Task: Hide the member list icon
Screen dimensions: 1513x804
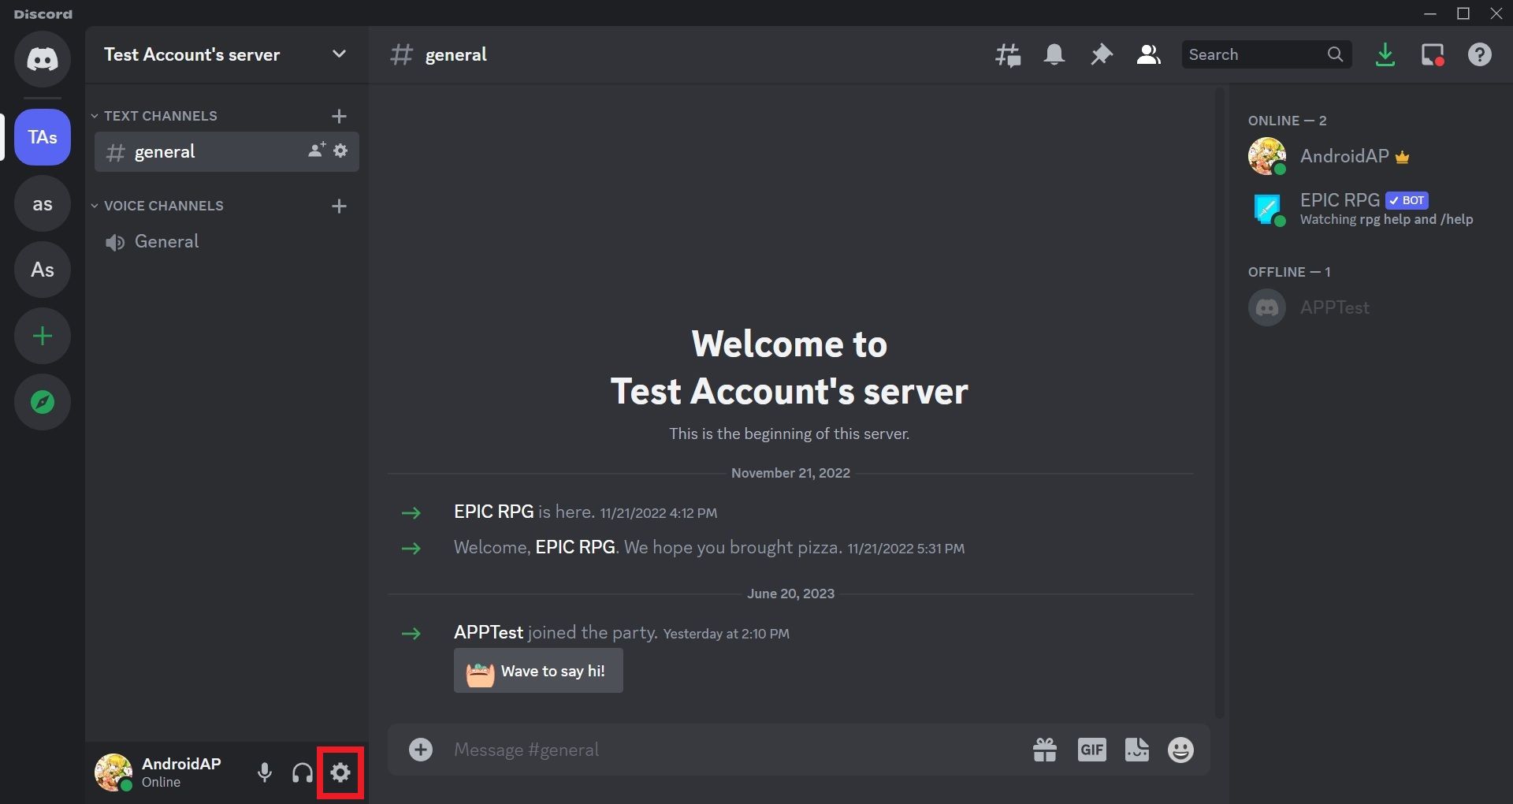Action: [1148, 54]
